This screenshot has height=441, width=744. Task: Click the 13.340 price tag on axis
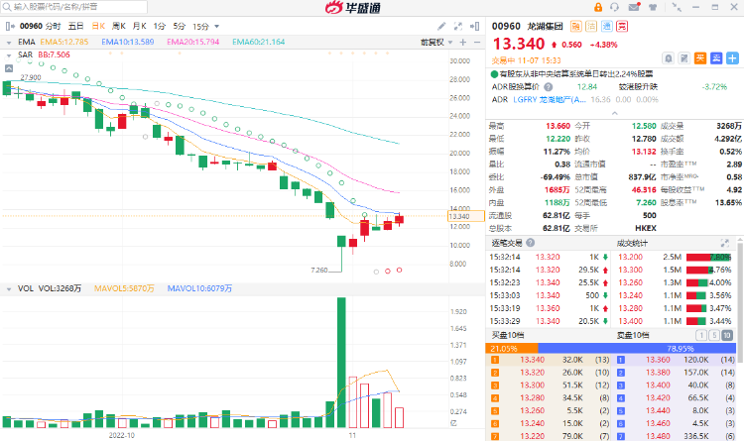[x=465, y=216]
